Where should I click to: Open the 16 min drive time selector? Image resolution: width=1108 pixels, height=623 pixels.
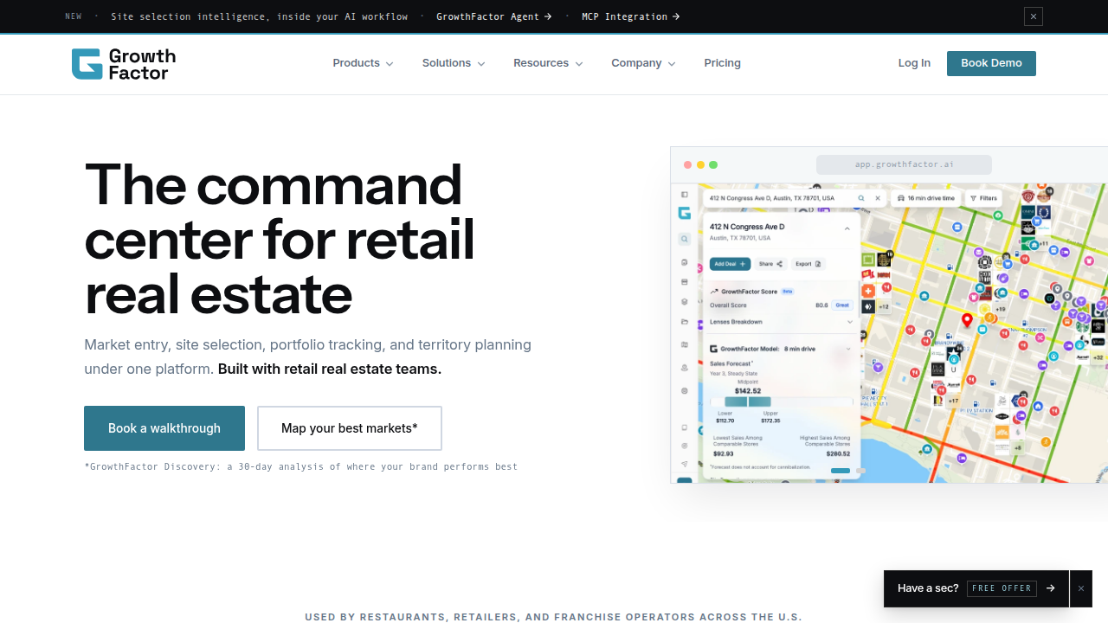point(926,198)
